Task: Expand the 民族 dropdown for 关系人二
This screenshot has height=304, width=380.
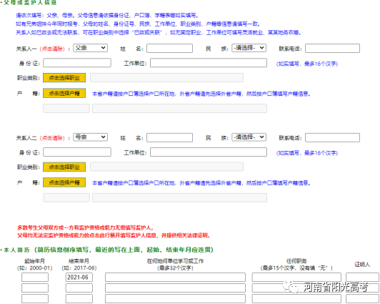Action: [x=249, y=137]
